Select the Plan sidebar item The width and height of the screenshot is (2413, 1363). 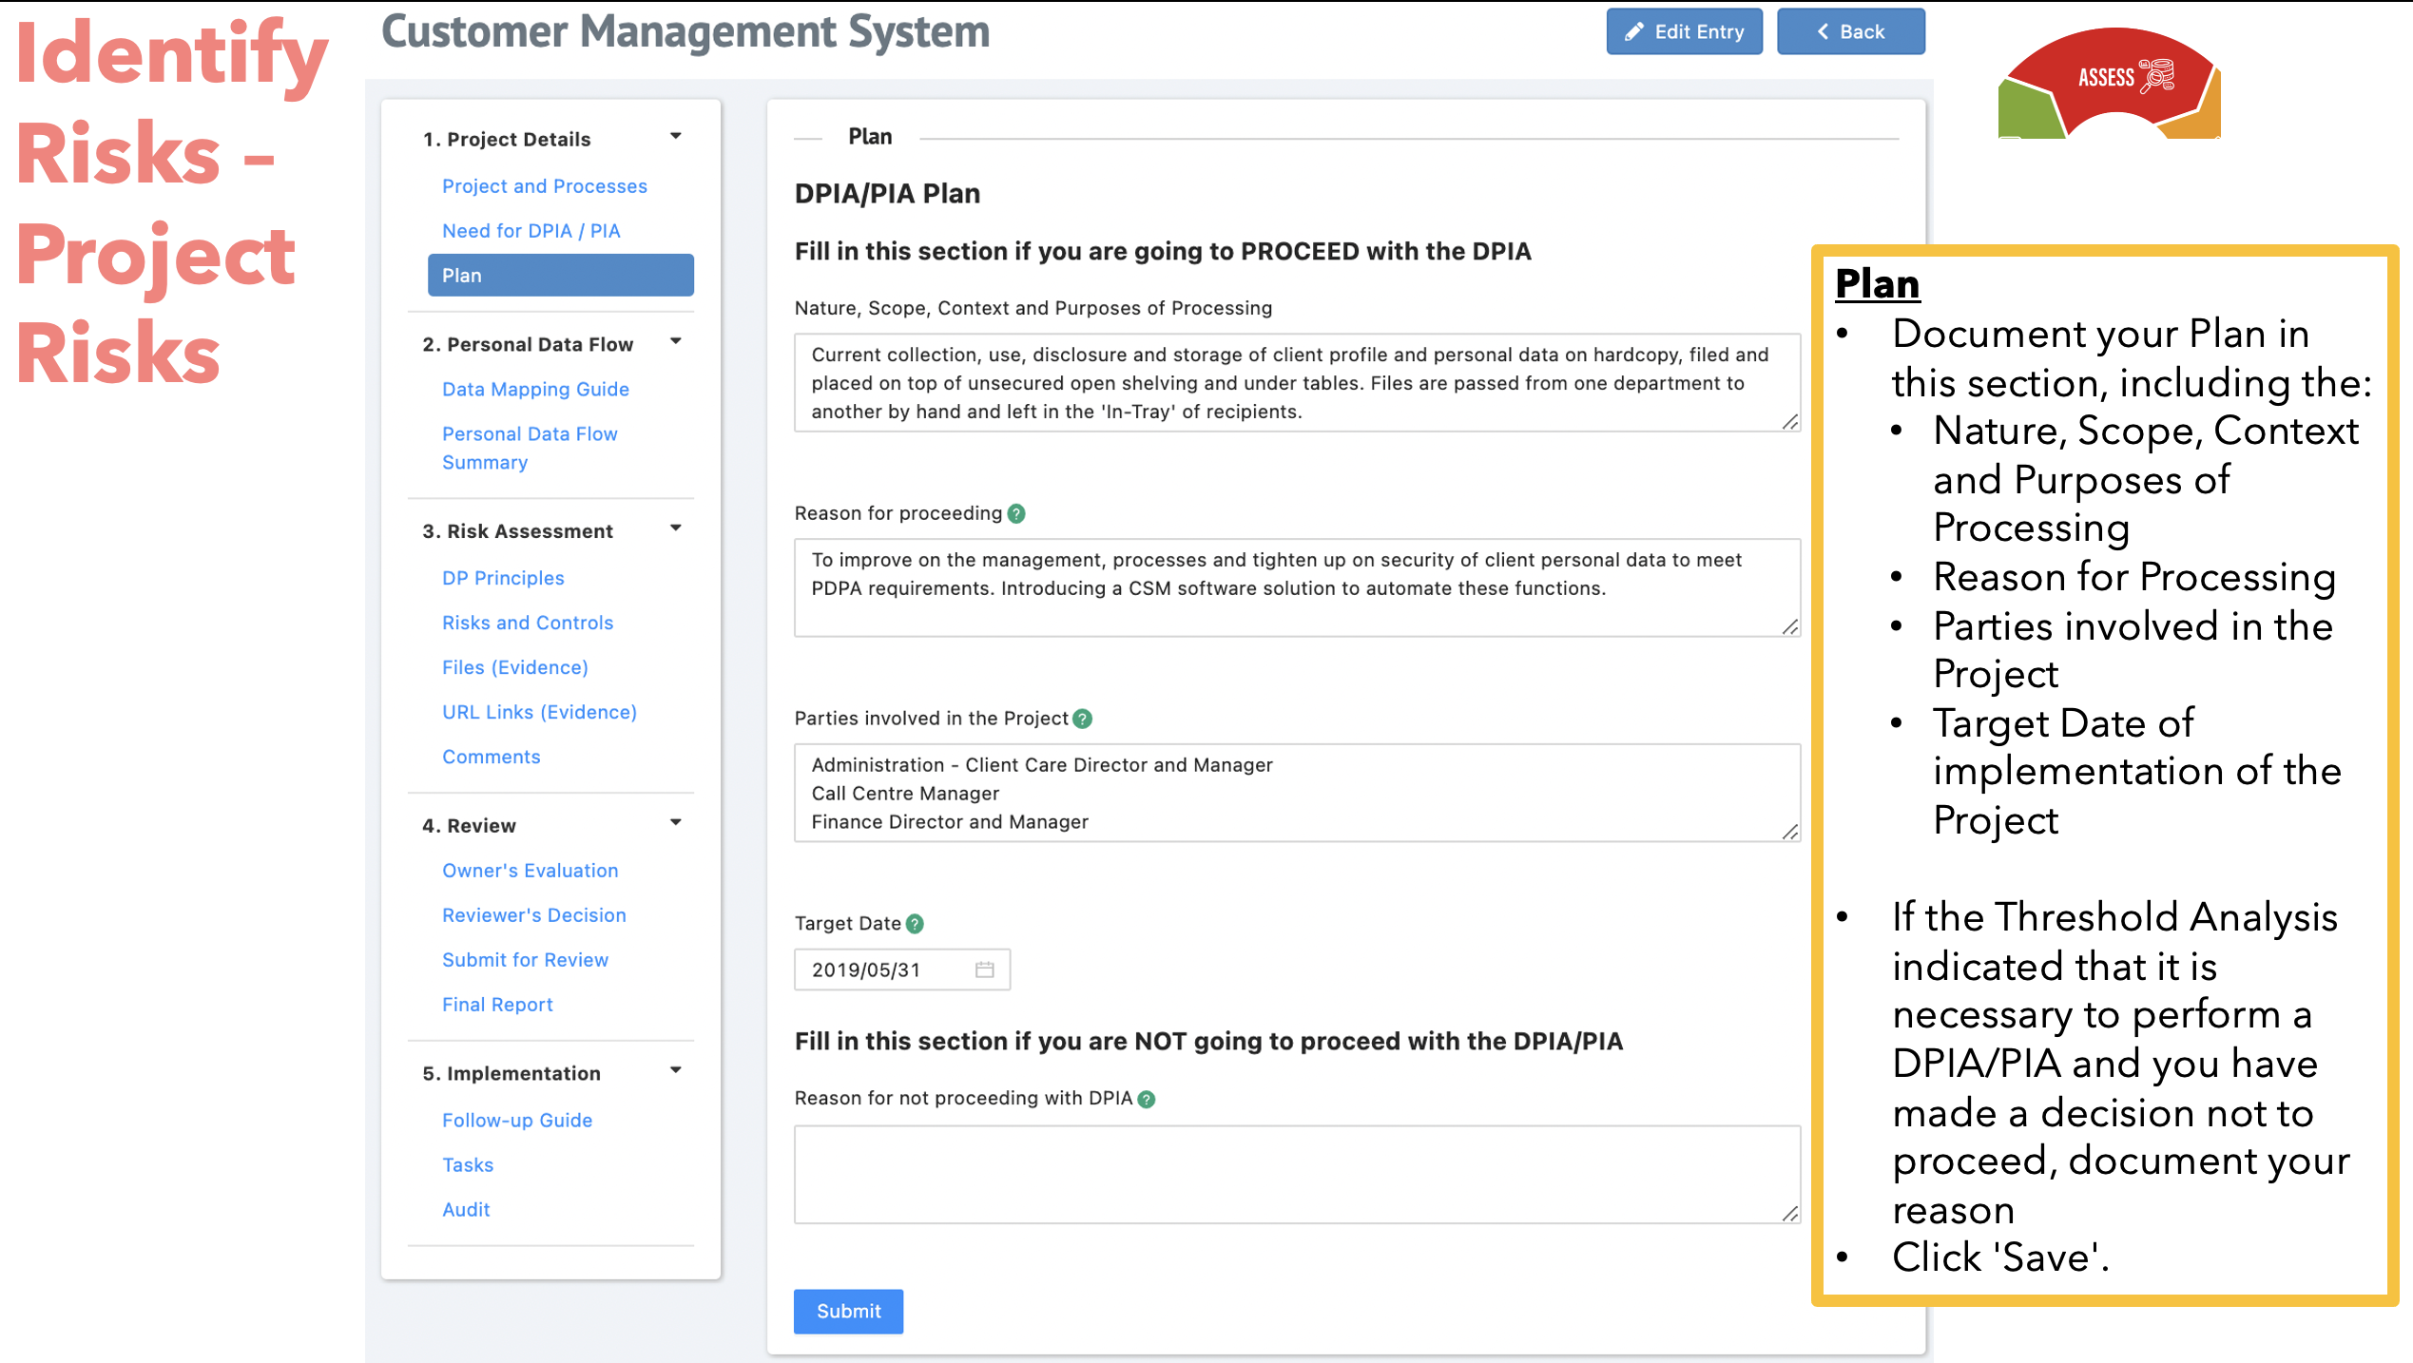point(560,276)
